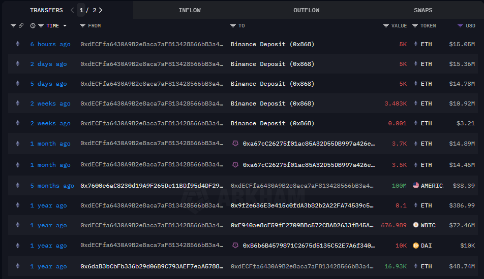Screen dimensions: 484x279
Task: Click the 3.403K value cell
Action: [x=396, y=103]
